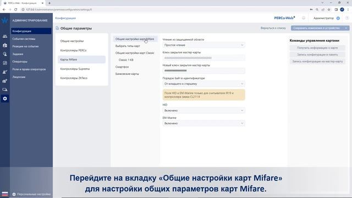The image size is (352, 198).
Task: Click the help icon at far top right
Action: pyautogui.click(x=347, y=18)
